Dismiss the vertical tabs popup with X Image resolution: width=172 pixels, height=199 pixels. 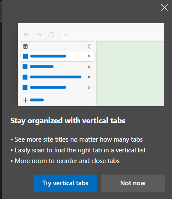164,7
